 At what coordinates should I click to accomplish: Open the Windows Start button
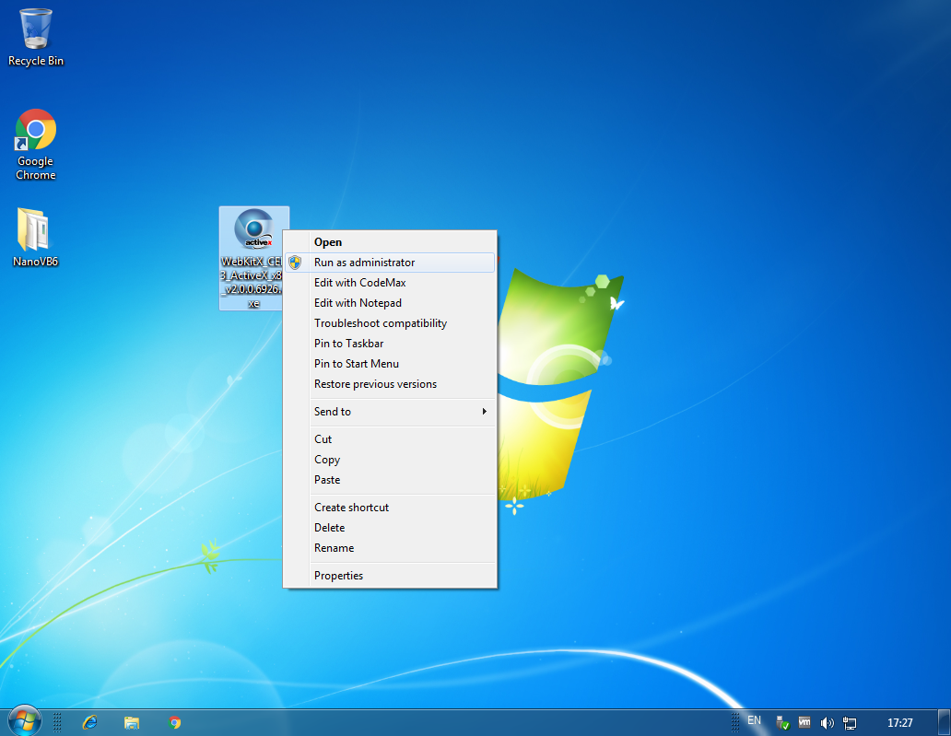pos(25,721)
